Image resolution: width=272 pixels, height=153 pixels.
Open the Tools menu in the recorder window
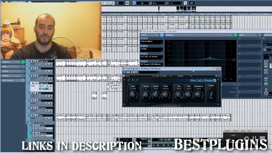(243, 131)
